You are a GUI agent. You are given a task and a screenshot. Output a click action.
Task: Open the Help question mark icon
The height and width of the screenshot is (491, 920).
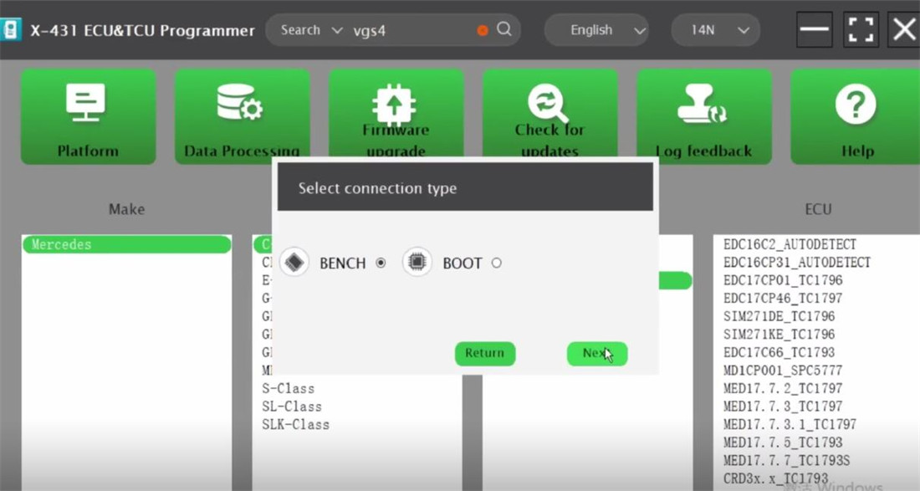tap(856, 105)
